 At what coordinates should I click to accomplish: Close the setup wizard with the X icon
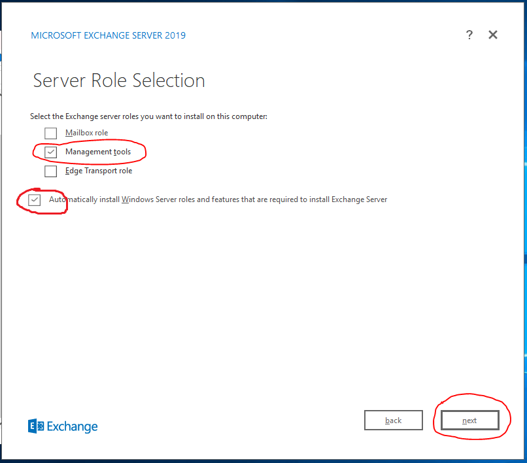click(x=492, y=35)
